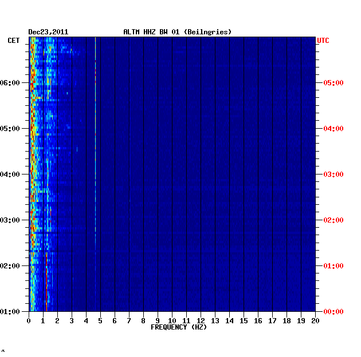This screenshot has height=357, width=361.
Task: Click the 03:00 CET time label
Action: click(10, 220)
